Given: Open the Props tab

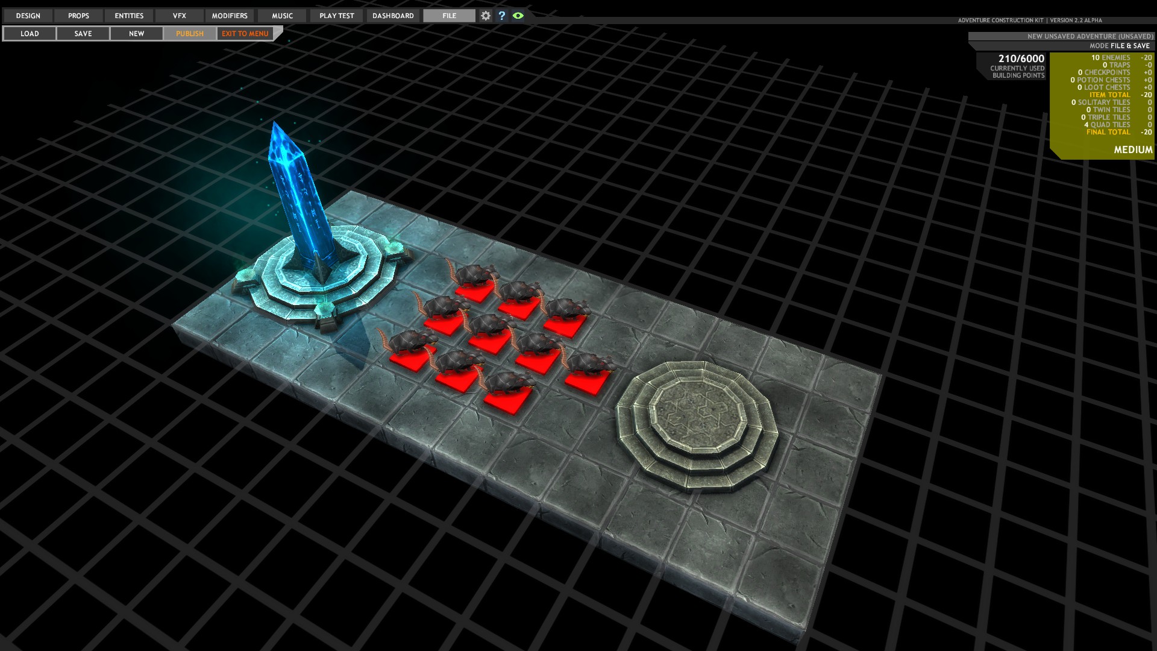Looking at the screenshot, I should pyautogui.click(x=78, y=16).
